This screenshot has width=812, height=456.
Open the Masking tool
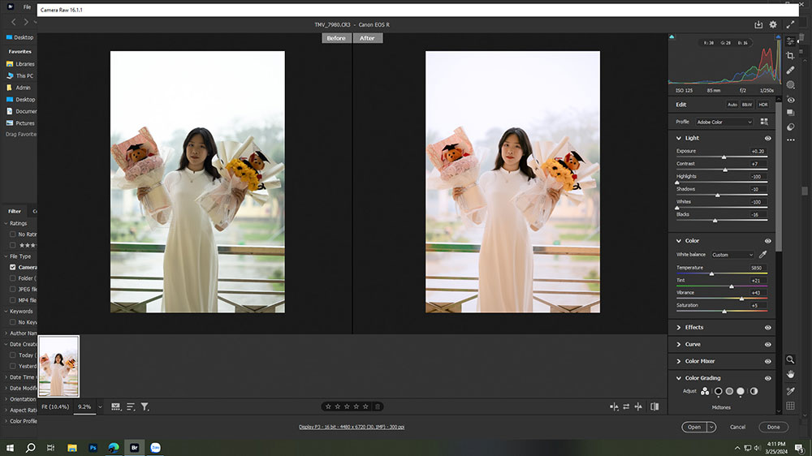[790, 84]
